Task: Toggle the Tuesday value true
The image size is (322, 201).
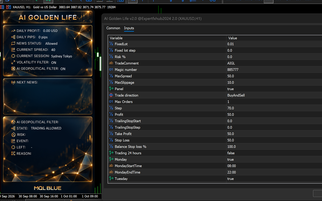Action: (230, 179)
